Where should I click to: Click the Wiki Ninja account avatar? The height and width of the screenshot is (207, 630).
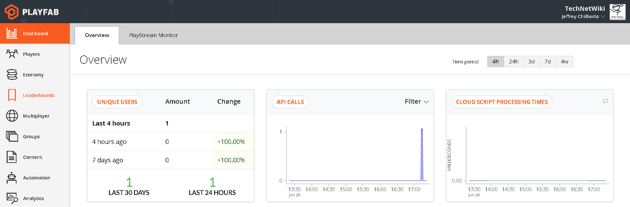tap(617, 12)
